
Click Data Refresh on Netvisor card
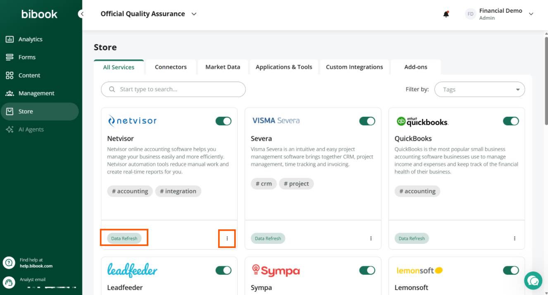(124, 238)
